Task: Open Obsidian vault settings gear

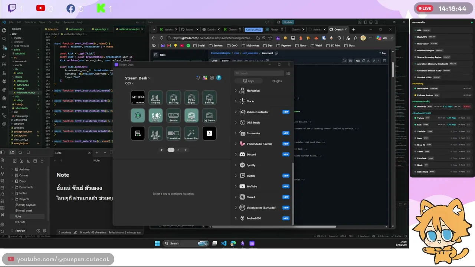Action: coord(45,231)
